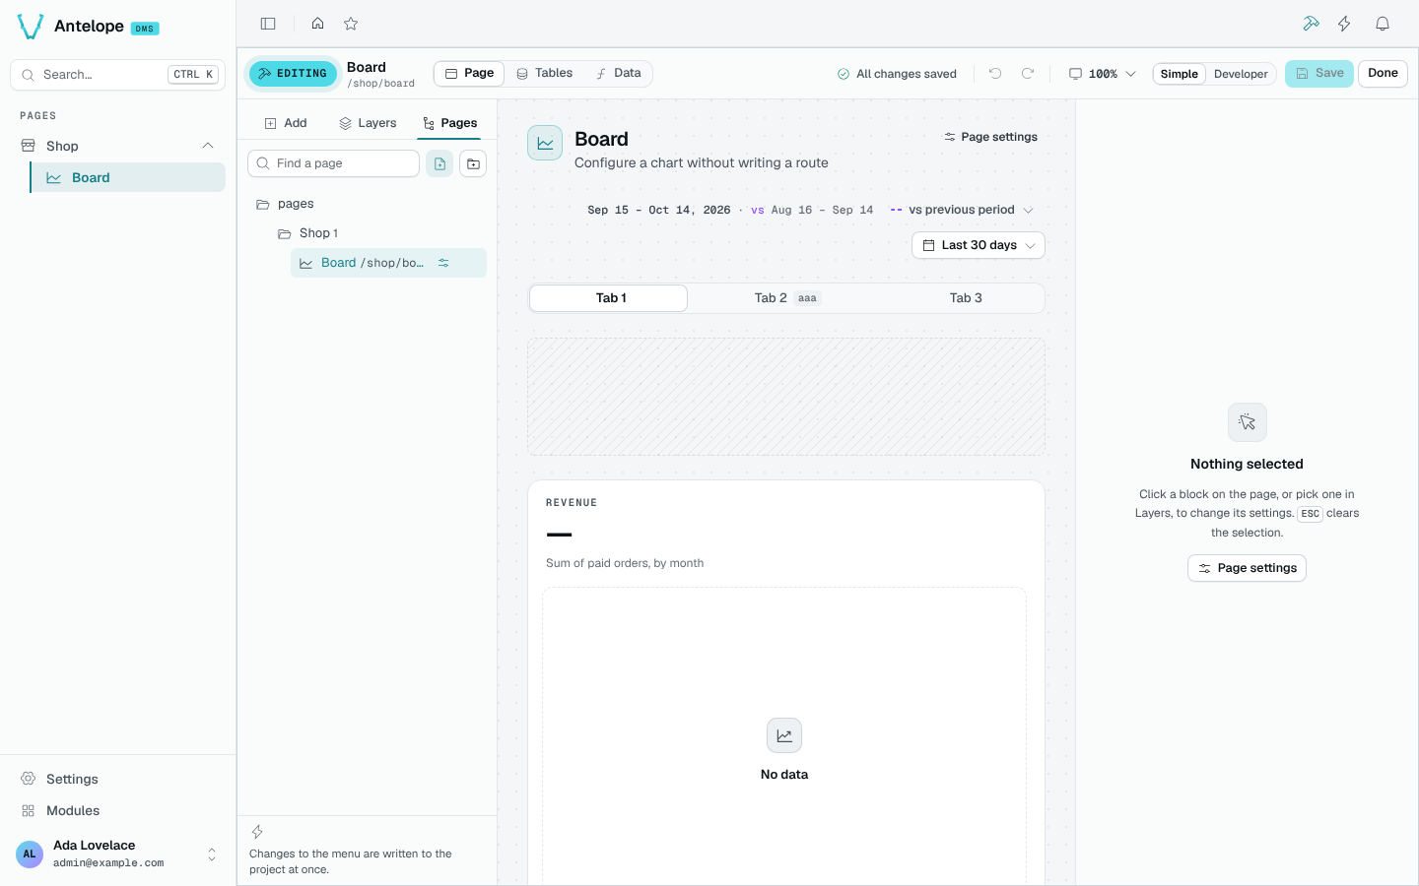Click the aaa badge on Tab 2
1419x886 pixels.
(807, 298)
